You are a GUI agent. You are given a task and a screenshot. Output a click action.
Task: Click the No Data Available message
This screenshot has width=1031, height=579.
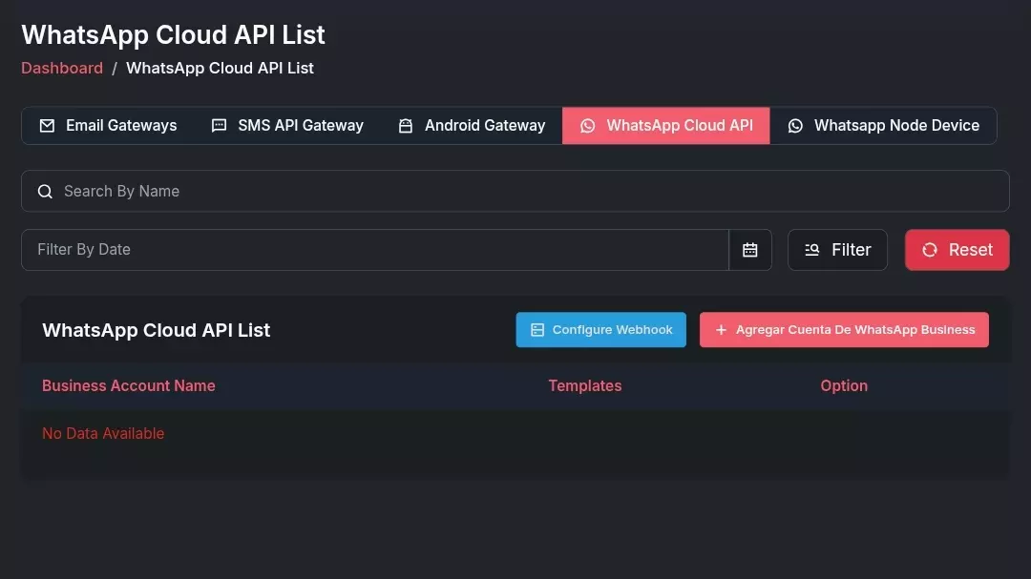(103, 434)
